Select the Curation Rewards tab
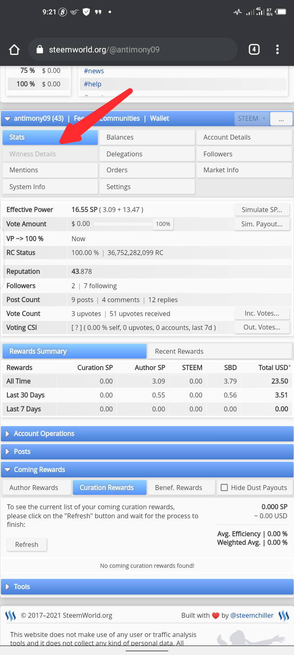 (109, 488)
